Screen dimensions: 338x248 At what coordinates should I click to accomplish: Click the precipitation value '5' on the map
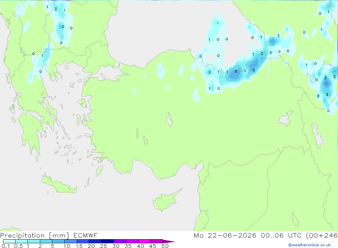tap(254, 70)
